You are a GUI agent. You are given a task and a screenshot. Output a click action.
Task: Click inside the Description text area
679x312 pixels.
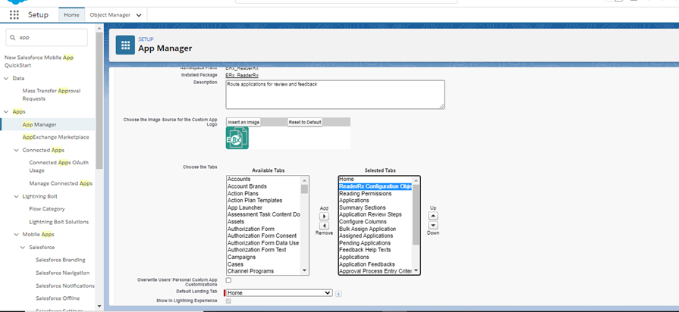(x=335, y=95)
